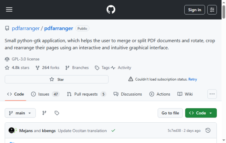
Task: Open kbengs profile link
Action: [49, 131]
